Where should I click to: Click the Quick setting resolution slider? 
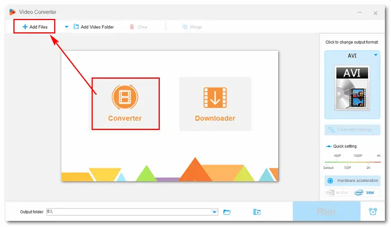352,162
